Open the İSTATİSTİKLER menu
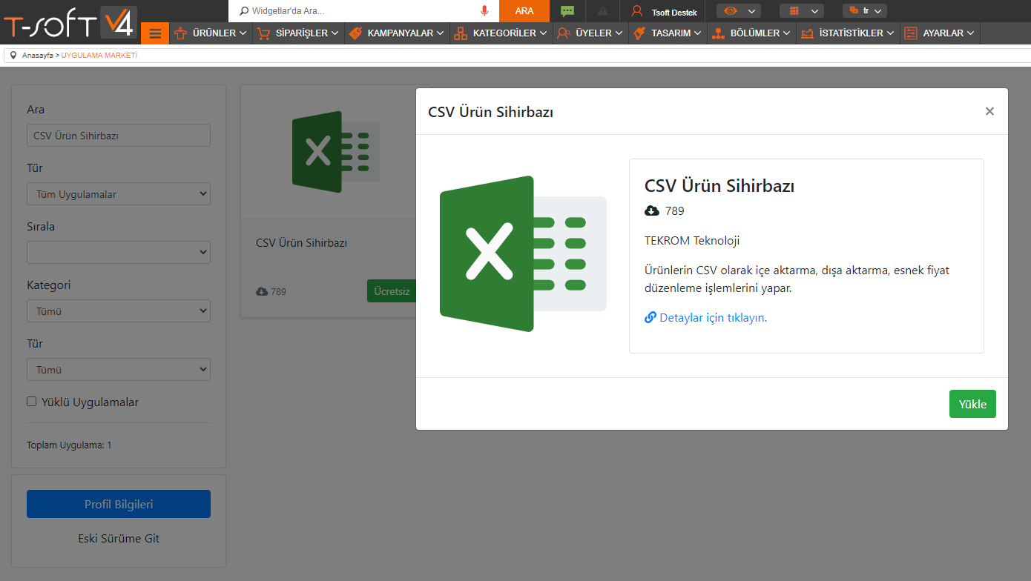Image resolution: width=1031 pixels, height=581 pixels. point(849,33)
